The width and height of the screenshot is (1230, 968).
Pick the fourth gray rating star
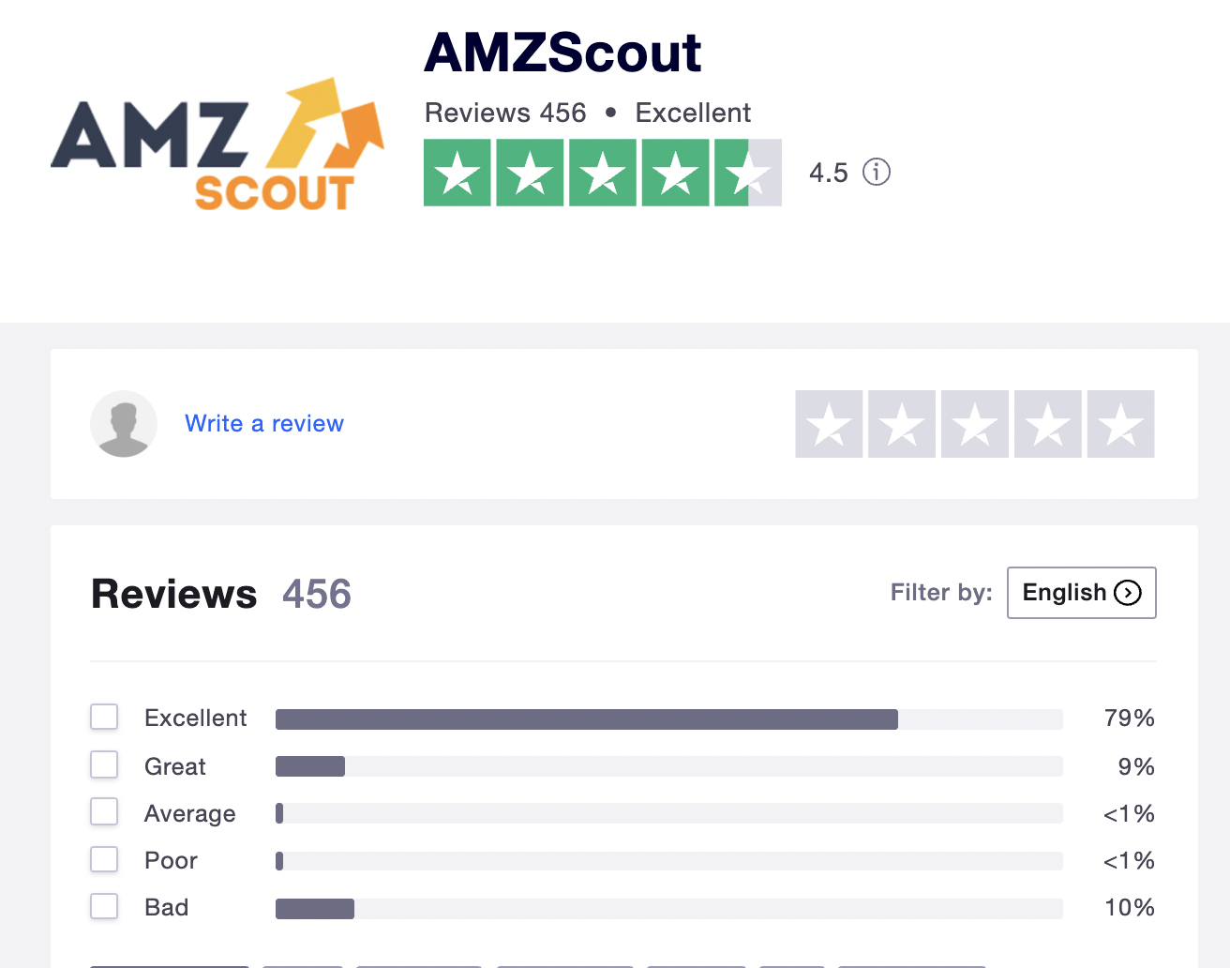(x=1048, y=424)
